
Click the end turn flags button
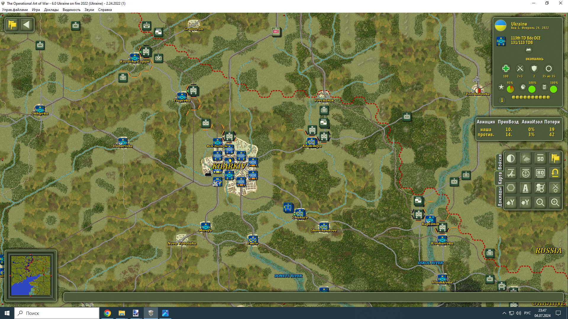point(12,25)
